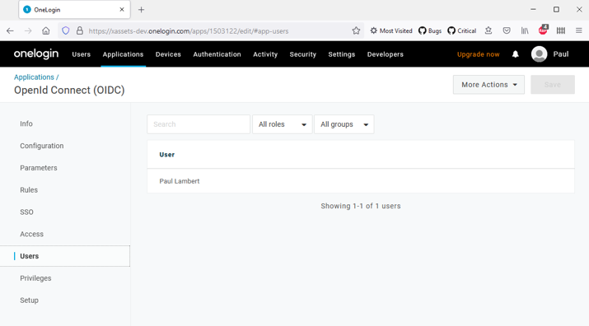
Task: Open the All roles dropdown
Action: (x=282, y=124)
